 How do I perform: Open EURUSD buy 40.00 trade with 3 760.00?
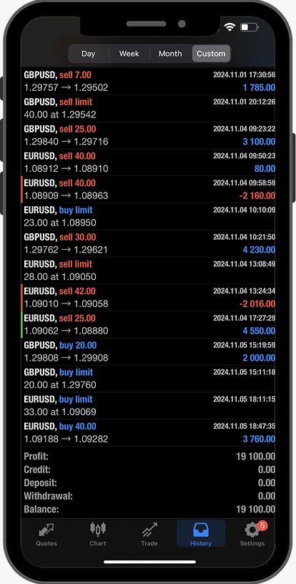point(149,433)
